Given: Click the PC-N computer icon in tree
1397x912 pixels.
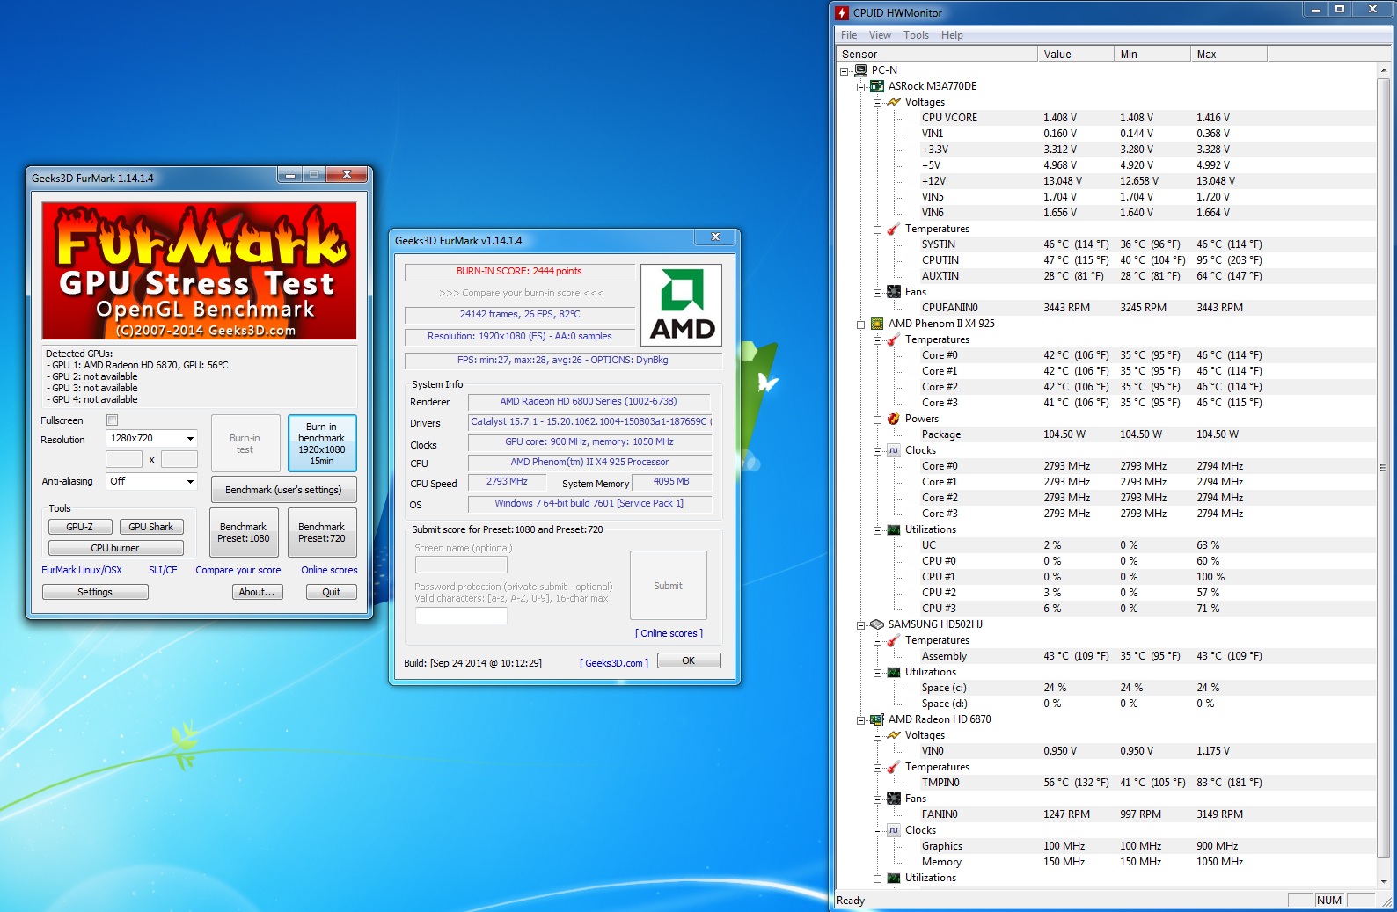Looking at the screenshot, I should coord(860,70).
